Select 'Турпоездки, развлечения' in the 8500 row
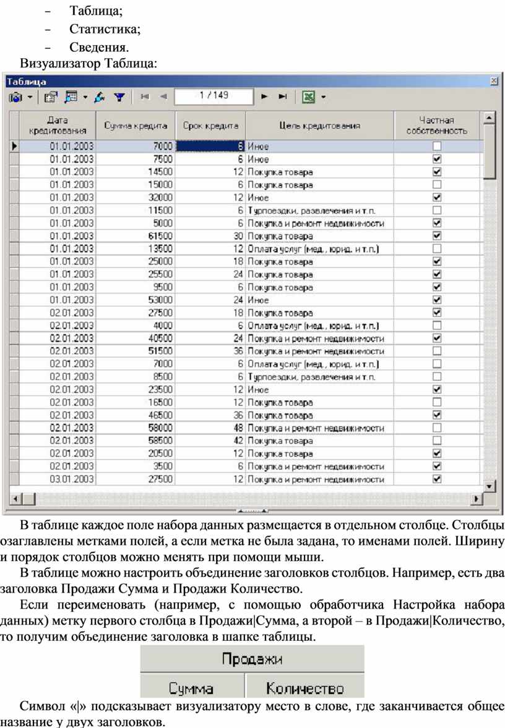Viewport: 505px width, 728px height. point(319,377)
